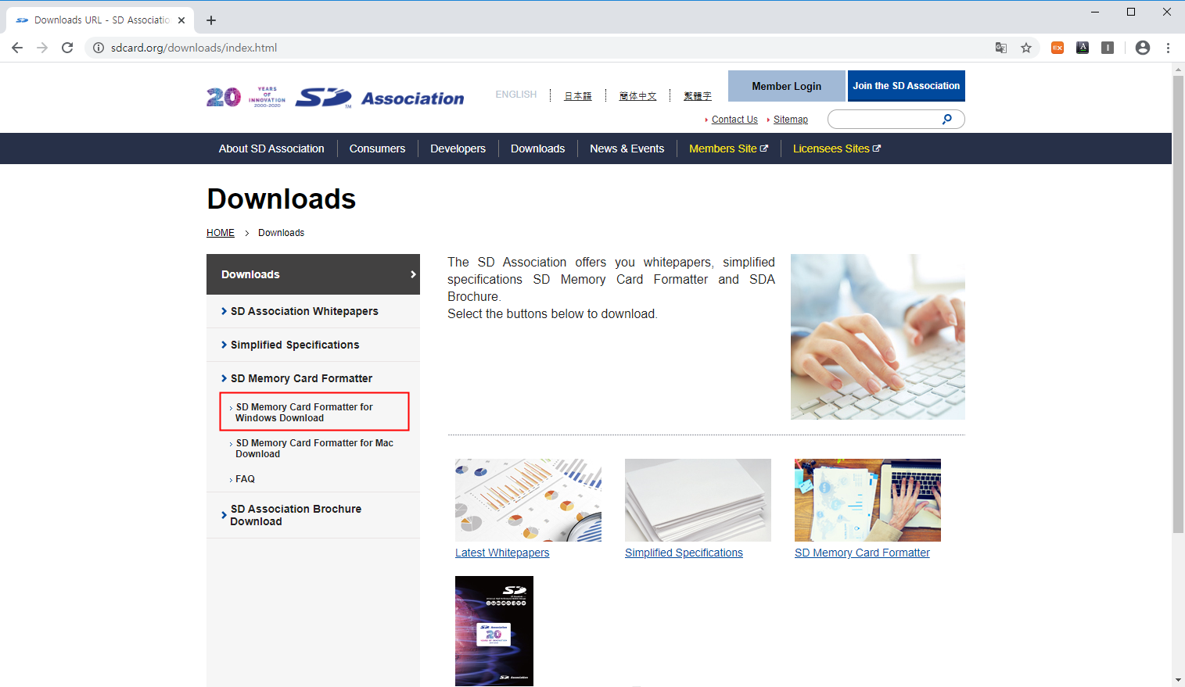Viewport: 1185px width, 687px height.
Task: Select the Downloads URL browser tab
Action: coord(100,20)
